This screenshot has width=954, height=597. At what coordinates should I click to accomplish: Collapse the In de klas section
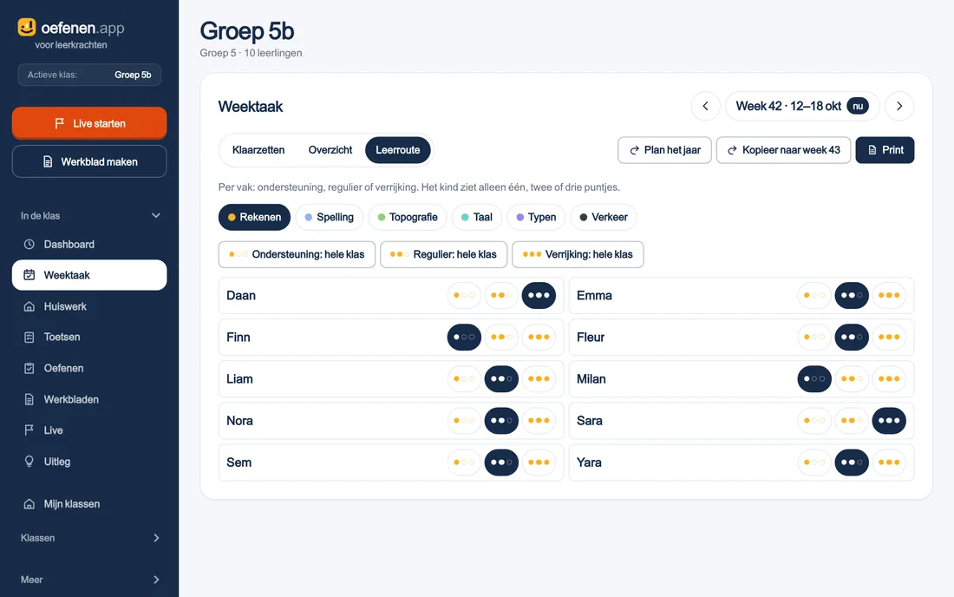pyautogui.click(x=156, y=215)
